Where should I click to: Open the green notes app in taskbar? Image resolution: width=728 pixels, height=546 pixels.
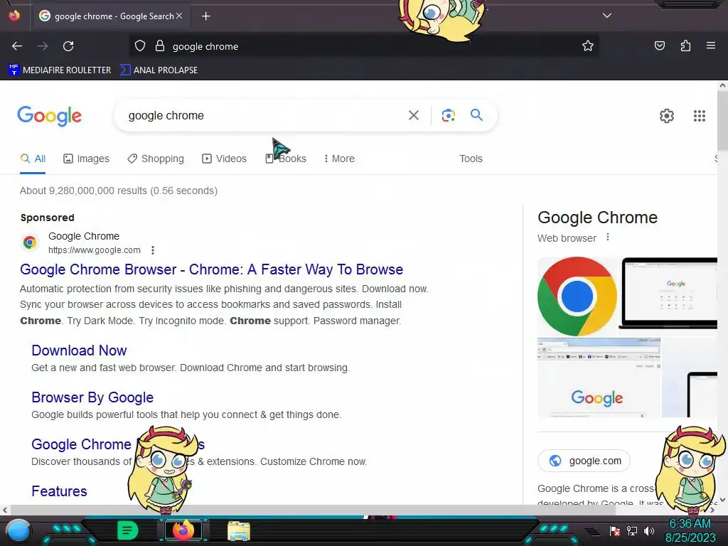[x=127, y=530]
